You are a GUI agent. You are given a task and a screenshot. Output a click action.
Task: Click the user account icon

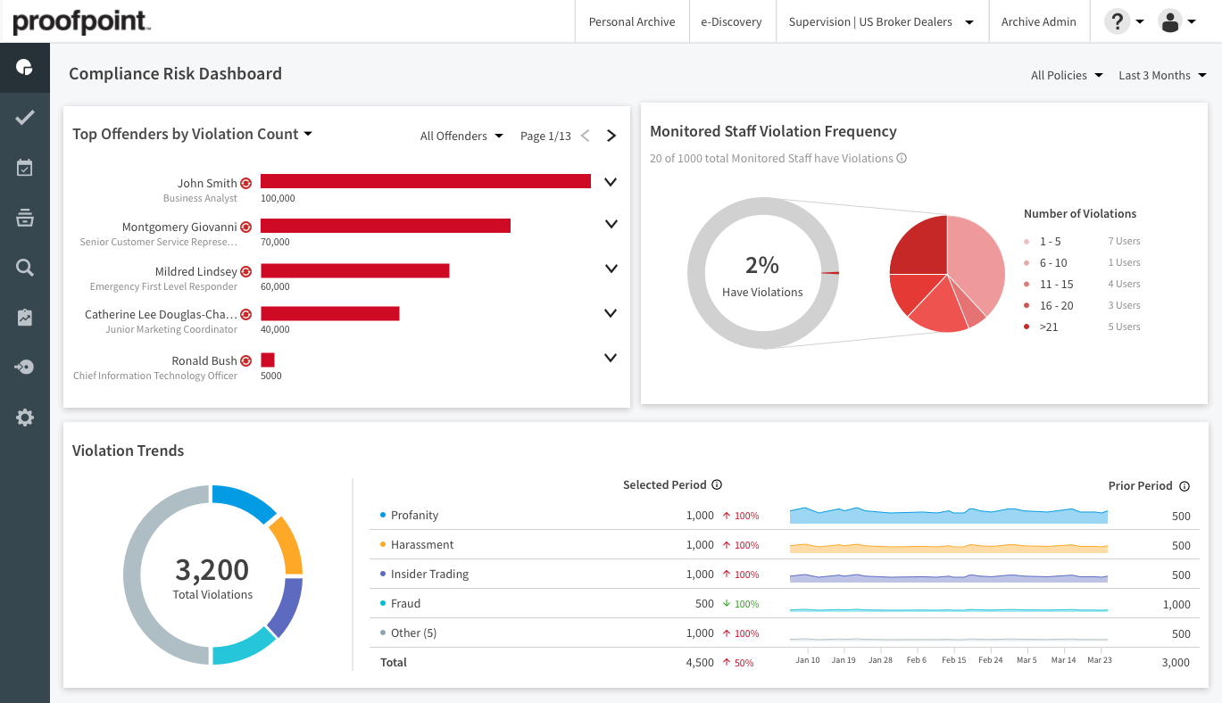1170,21
